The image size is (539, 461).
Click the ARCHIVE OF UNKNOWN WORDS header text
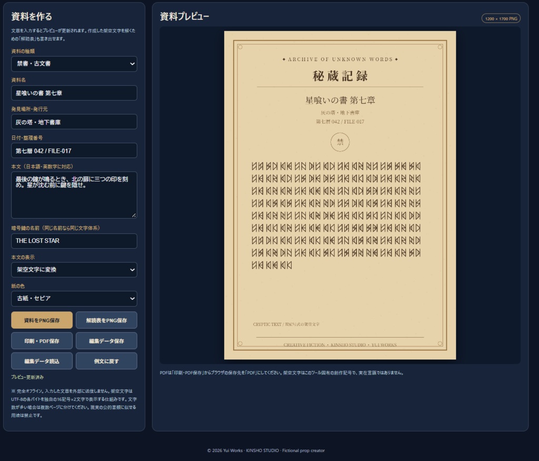340,59
